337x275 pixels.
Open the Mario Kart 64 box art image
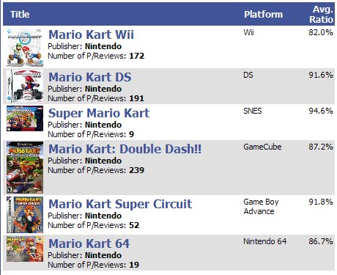25,249
